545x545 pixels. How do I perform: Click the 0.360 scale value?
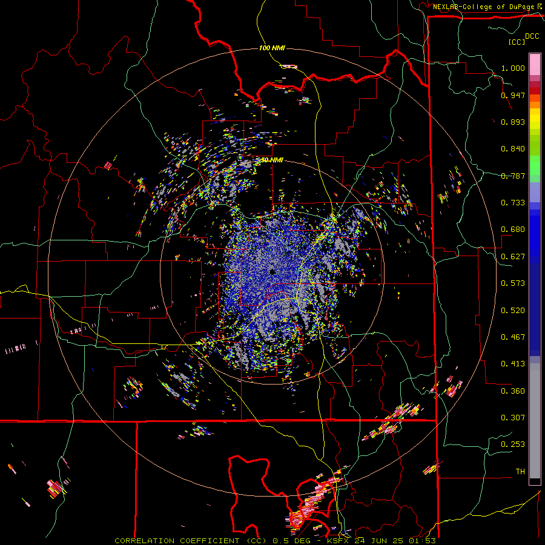(x=513, y=391)
